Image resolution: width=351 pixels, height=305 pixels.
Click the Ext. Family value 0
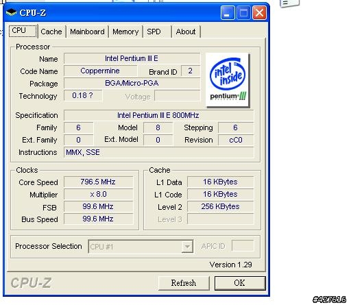click(78, 140)
